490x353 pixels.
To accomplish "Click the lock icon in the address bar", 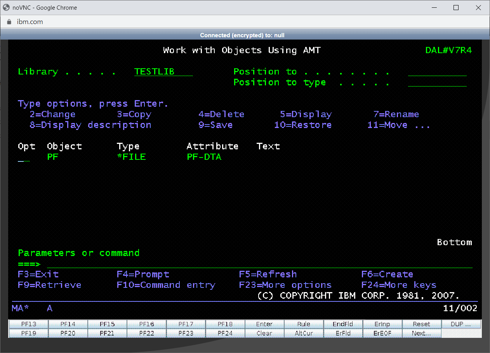I will [x=9, y=22].
